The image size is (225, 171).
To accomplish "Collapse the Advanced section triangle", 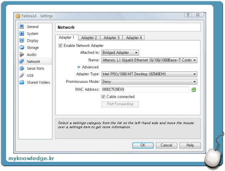I will click(x=78, y=67).
